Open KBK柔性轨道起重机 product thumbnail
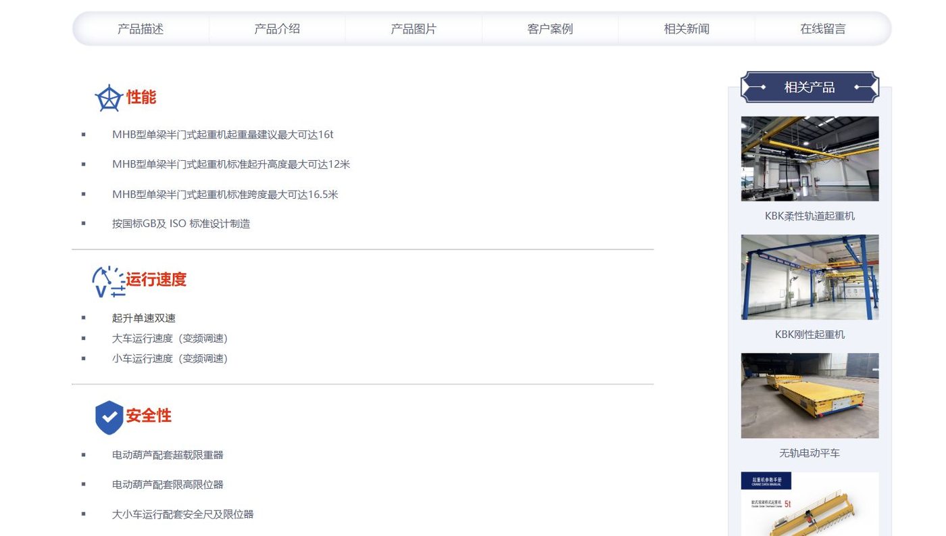The width and height of the screenshot is (946, 536). pyautogui.click(x=810, y=159)
